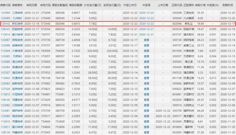Open bond code link 123090
The width and height of the screenshot is (236, 135).
point(5,13)
